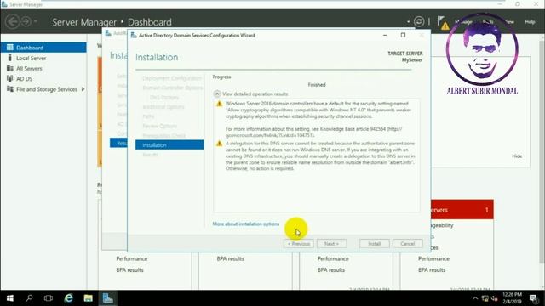Open Action Center notifications icon

(534, 298)
